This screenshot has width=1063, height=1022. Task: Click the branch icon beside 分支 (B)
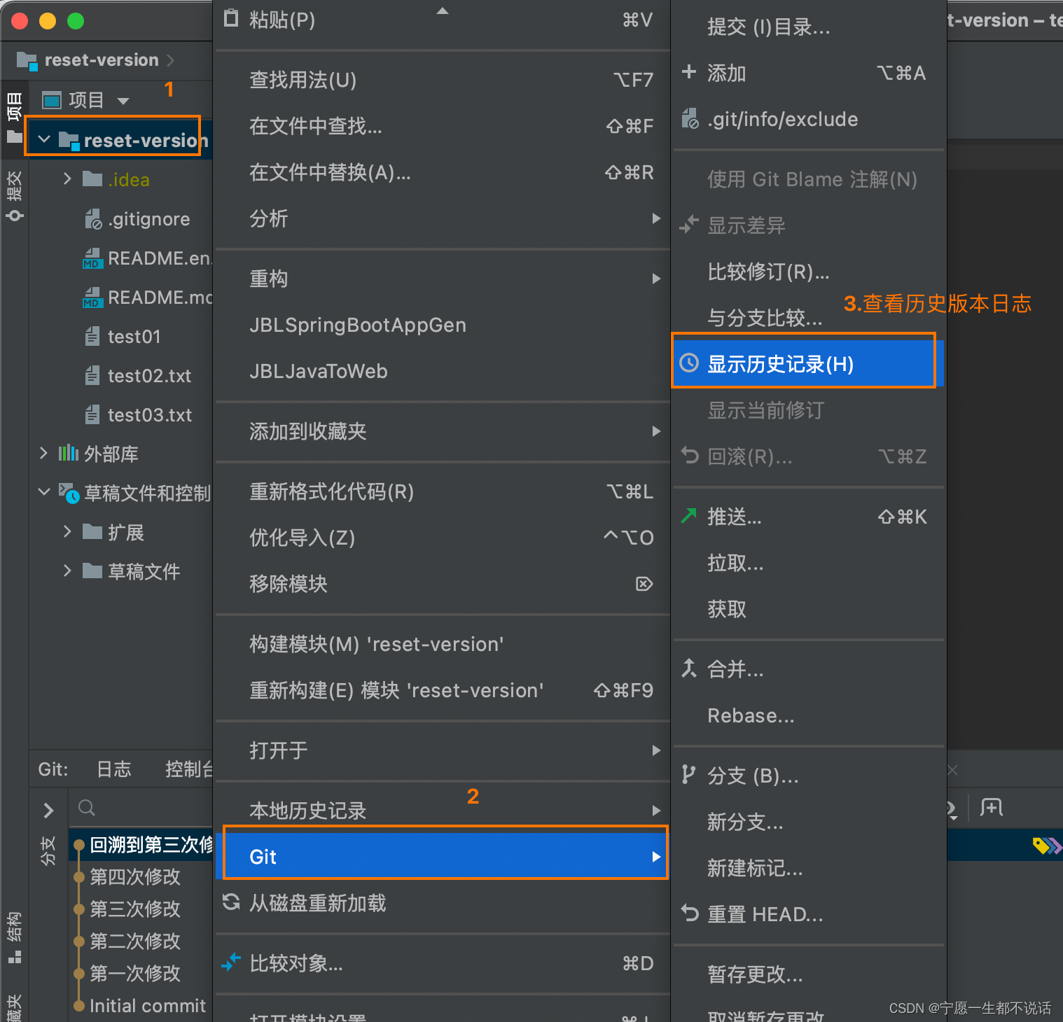click(688, 774)
